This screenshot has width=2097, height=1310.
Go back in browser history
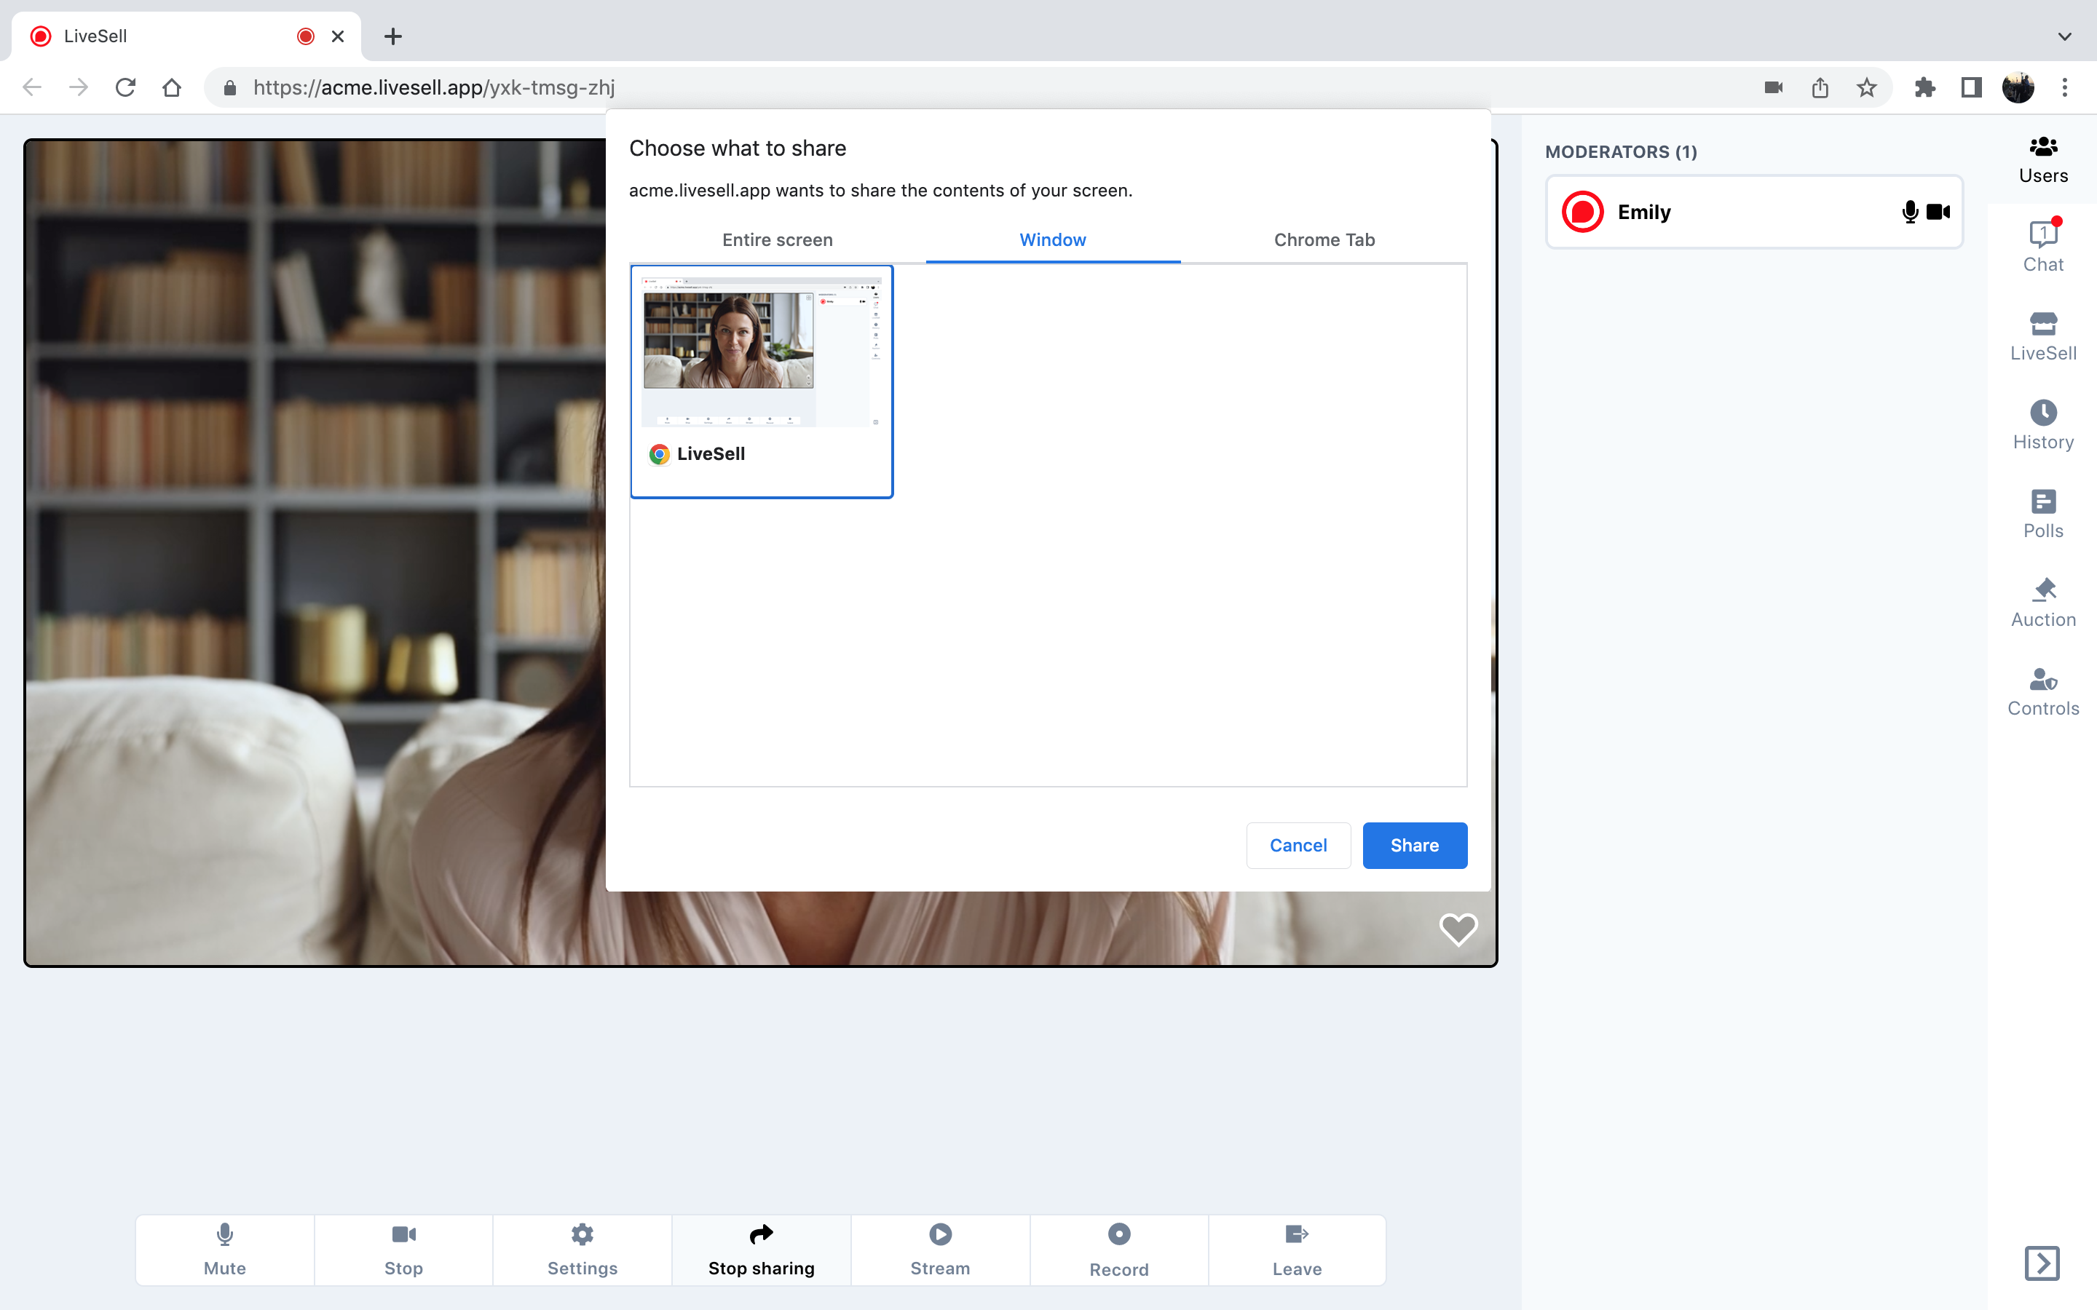tap(32, 87)
